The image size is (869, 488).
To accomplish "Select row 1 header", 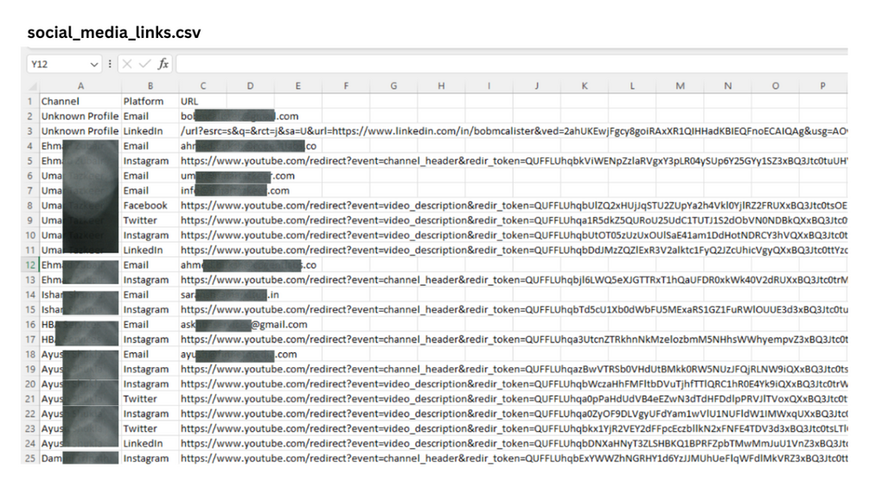I will click(30, 101).
